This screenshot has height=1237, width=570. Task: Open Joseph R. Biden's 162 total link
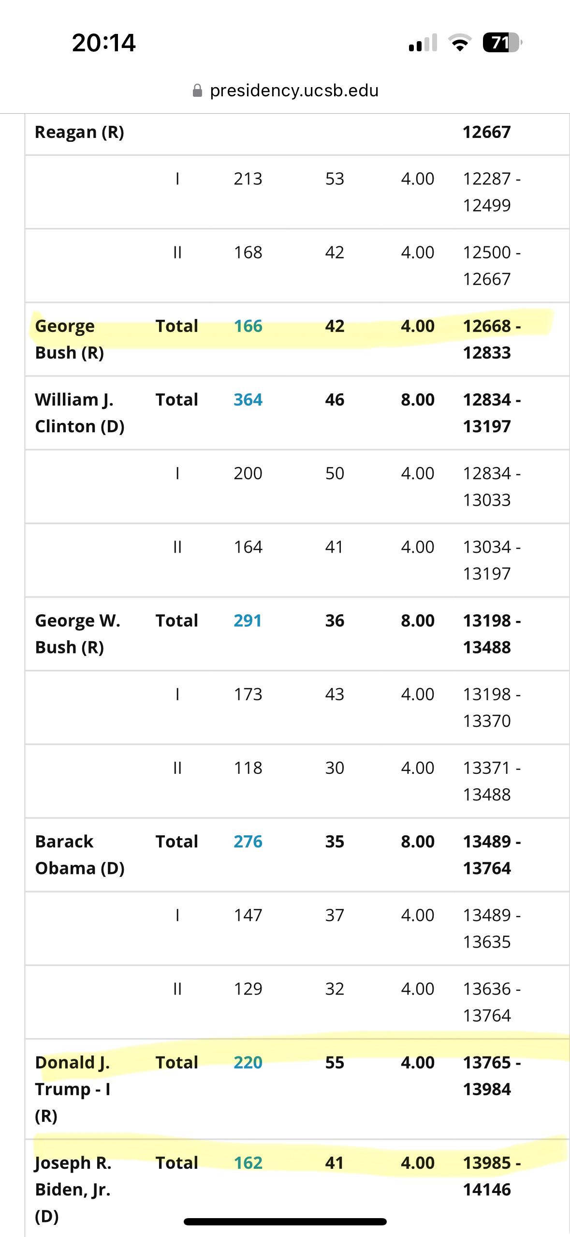pyautogui.click(x=248, y=1162)
